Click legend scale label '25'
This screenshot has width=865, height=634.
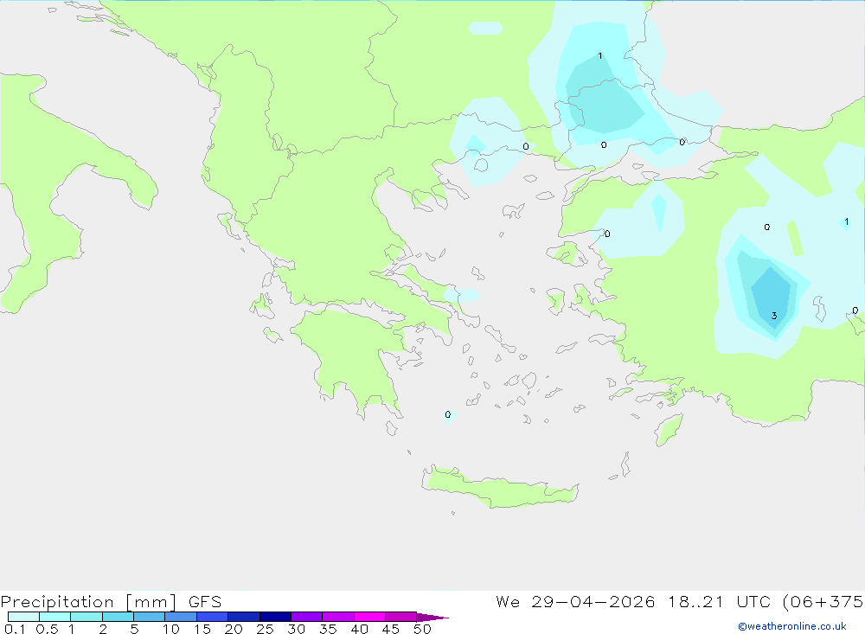[265, 629]
